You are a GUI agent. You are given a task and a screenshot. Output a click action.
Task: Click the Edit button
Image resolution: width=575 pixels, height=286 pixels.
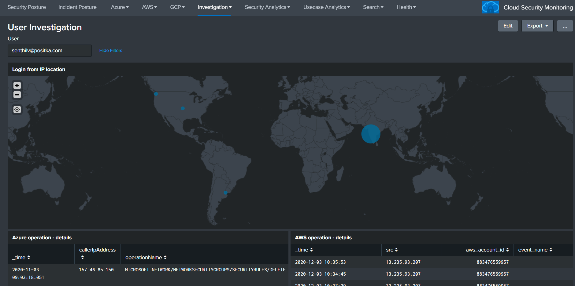pos(508,26)
